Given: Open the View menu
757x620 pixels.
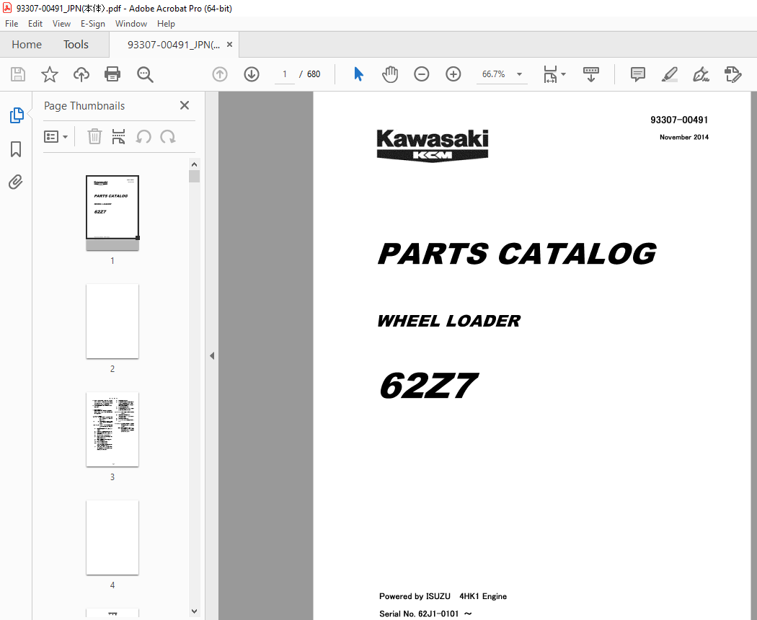Looking at the screenshot, I should [61, 24].
